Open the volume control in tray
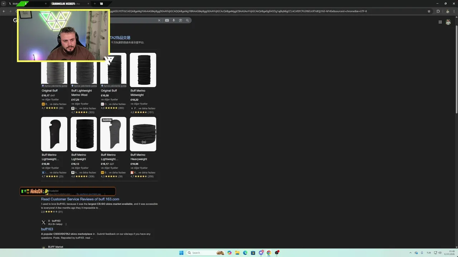The width and height of the screenshot is (458, 257). (x=440, y=253)
